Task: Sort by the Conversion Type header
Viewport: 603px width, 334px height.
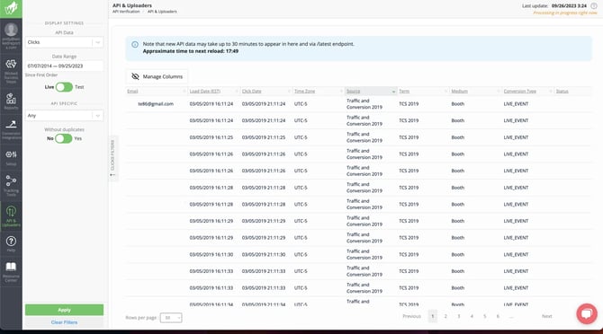Action: [519, 92]
